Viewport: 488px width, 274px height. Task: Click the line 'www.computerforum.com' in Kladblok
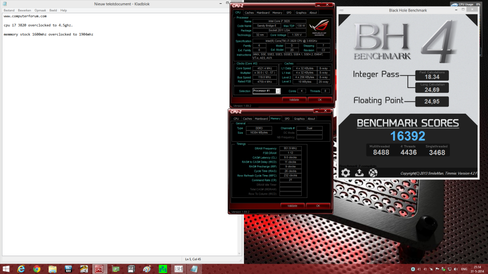click(x=25, y=16)
